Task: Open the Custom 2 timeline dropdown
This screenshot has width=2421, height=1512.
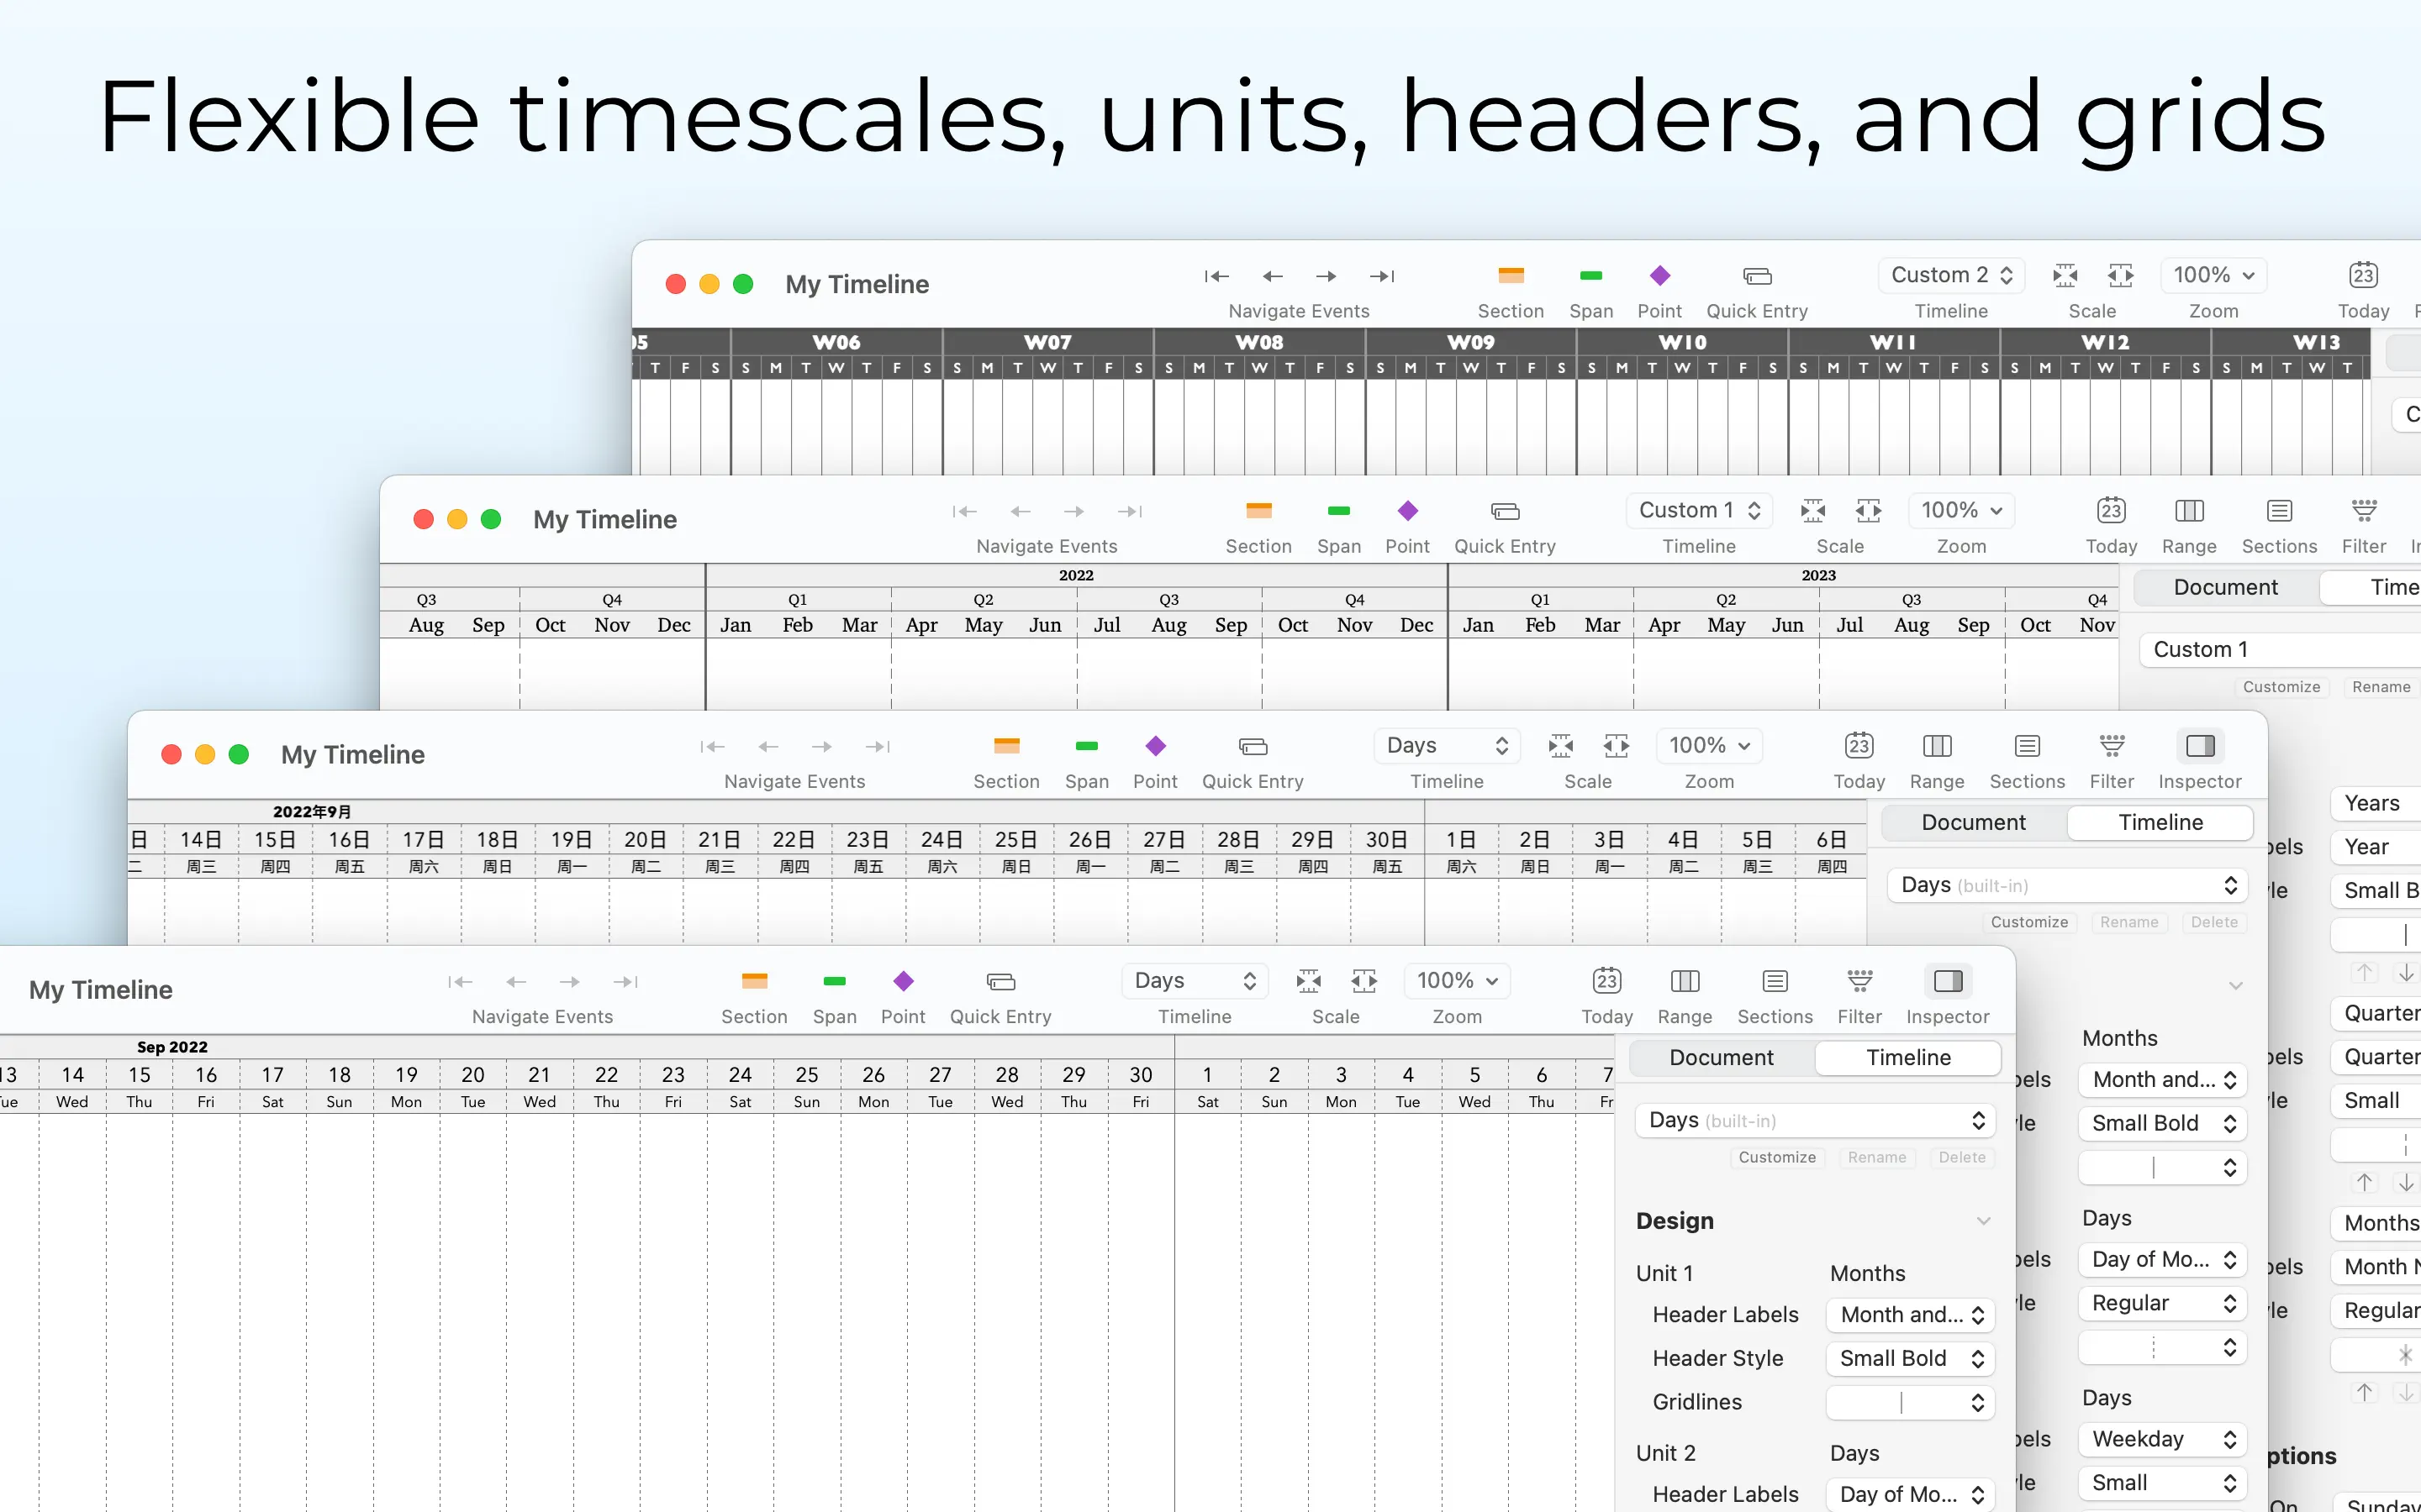Action: (1951, 275)
